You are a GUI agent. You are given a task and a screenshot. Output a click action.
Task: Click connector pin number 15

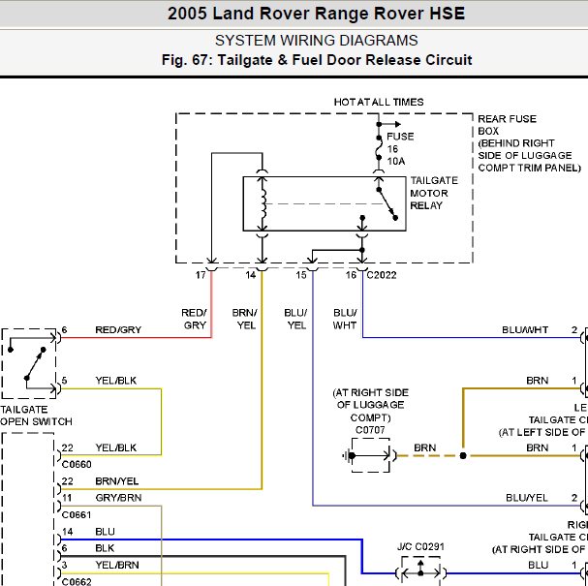pyautogui.click(x=300, y=275)
